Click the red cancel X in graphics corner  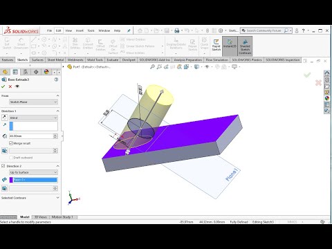click(318, 83)
